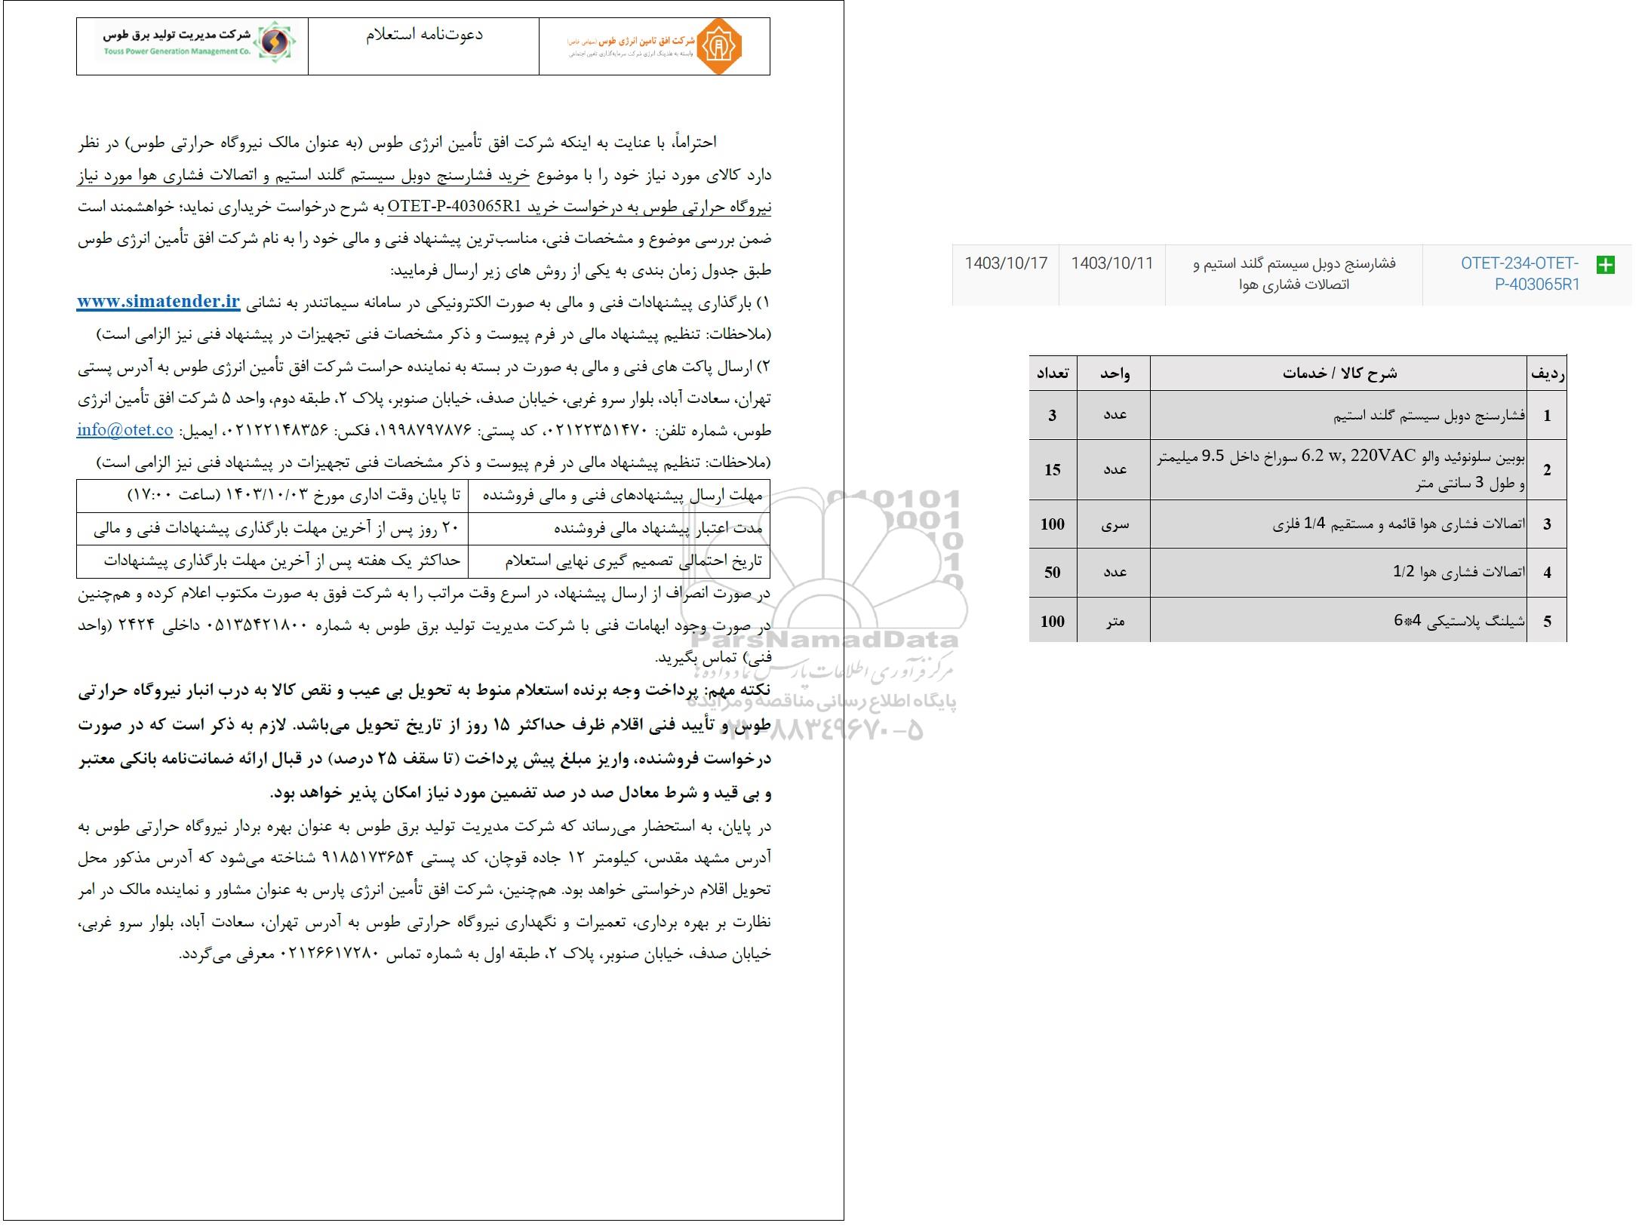Click the 'تعداد' column header
Image resolution: width=1648 pixels, height=1229 pixels.
(x=1053, y=373)
